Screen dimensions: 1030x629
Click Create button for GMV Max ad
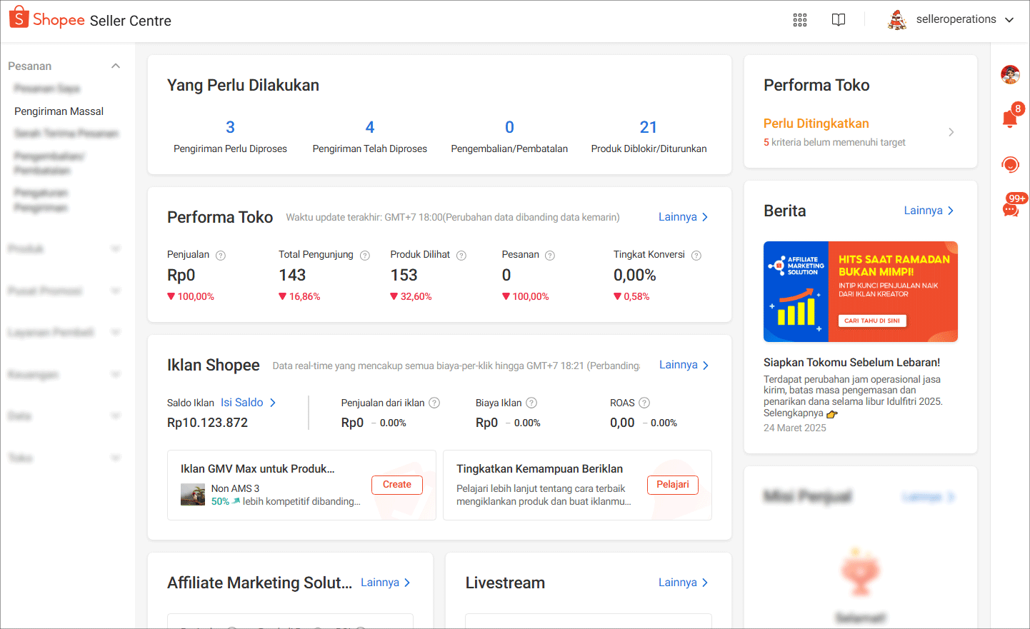coord(397,485)
